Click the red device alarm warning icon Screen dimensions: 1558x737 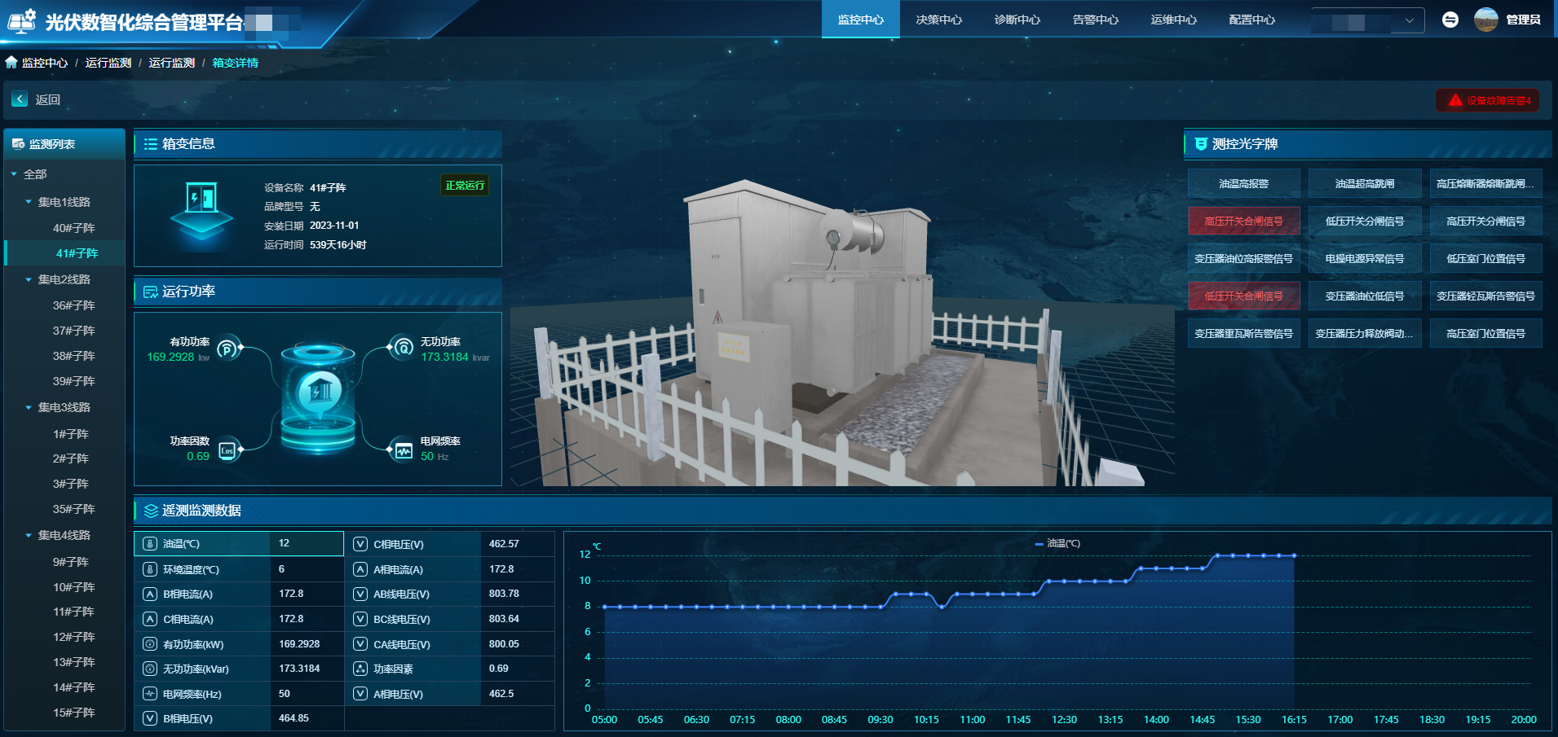1455,100
